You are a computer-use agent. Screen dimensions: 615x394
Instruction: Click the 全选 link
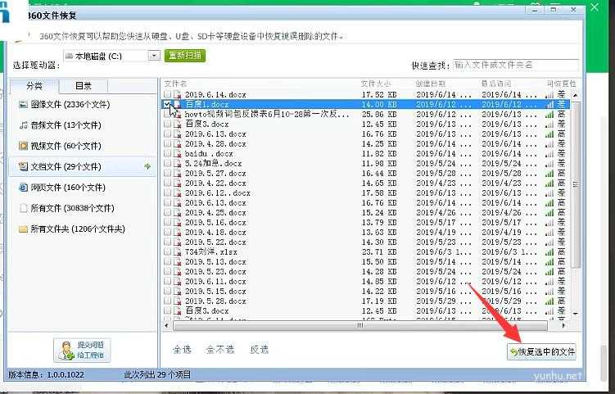[x=182, y=349]
